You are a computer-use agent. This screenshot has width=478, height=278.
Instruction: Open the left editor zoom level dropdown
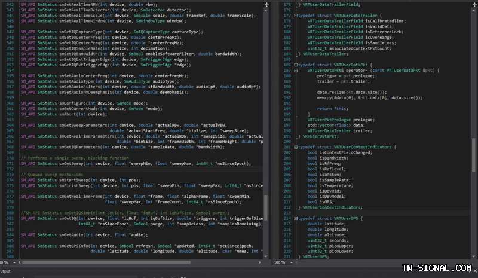pyautogui.click(x=16, y=263)
